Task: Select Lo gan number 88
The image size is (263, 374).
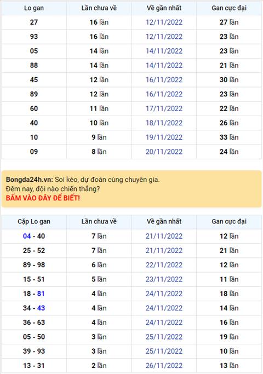Action: (34, 65)
